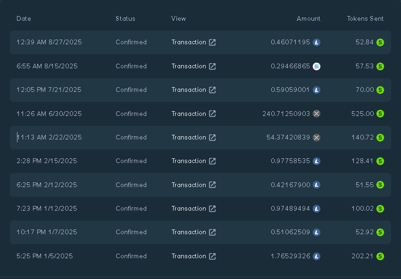Click tokens sent value 70.00

coord(365,90)
